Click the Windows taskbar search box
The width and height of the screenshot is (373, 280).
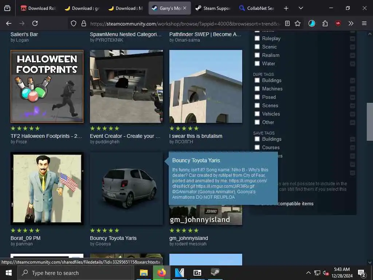point(76,273)
